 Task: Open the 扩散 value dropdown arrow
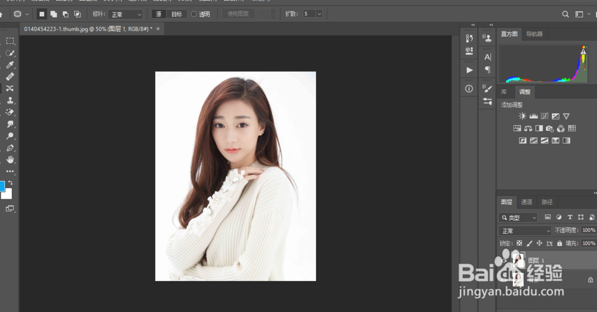[x=319, y=14]
